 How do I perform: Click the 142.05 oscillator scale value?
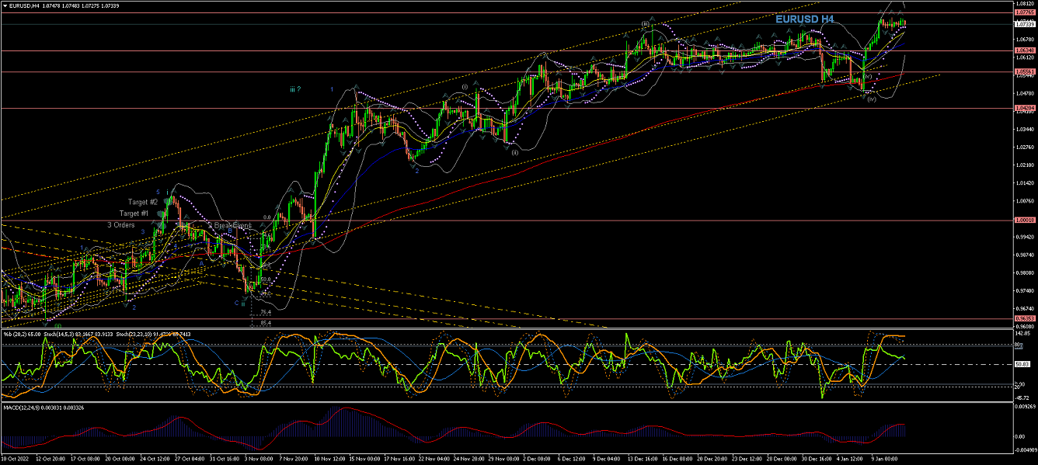click(x=1023, y=332)
